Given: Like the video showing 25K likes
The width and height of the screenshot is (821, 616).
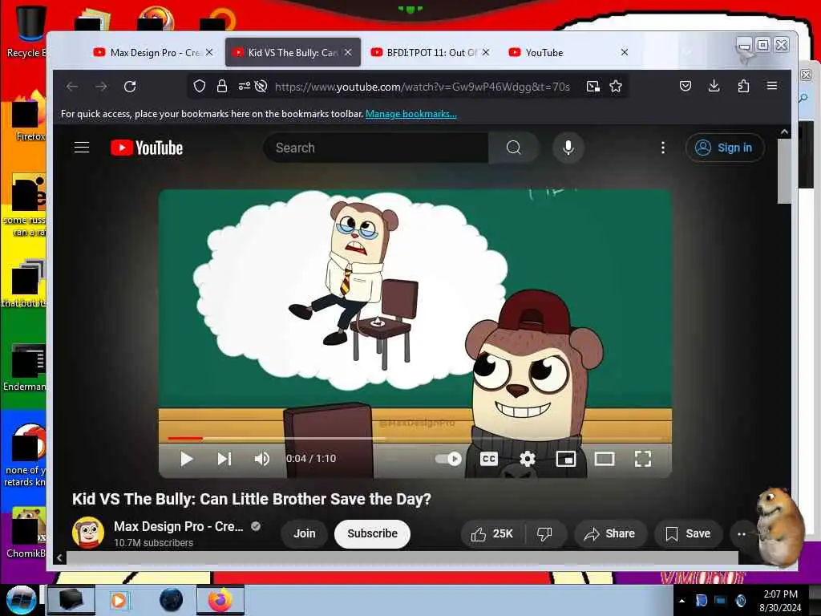Looking at the screenshot, I should tap(491, 533).
